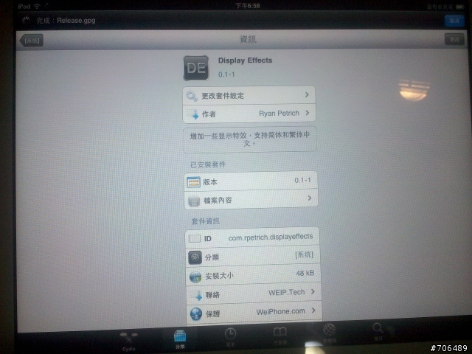Tap the Display Effects DE package icon

[x=196, y=68]
